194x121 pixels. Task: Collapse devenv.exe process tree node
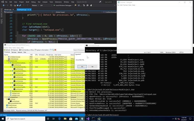(7, 61)
